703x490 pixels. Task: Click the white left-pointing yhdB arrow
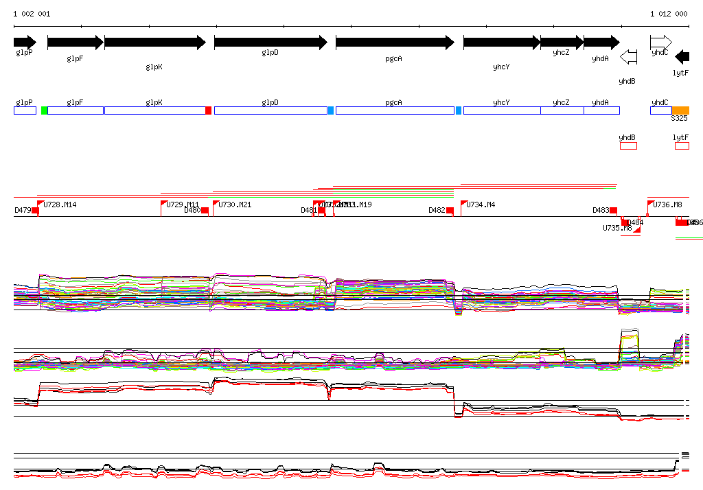[x=629, y=57]
